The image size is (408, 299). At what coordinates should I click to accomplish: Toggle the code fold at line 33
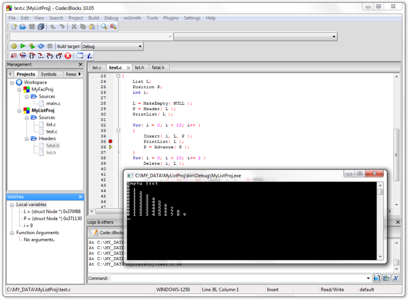[118, 130]
